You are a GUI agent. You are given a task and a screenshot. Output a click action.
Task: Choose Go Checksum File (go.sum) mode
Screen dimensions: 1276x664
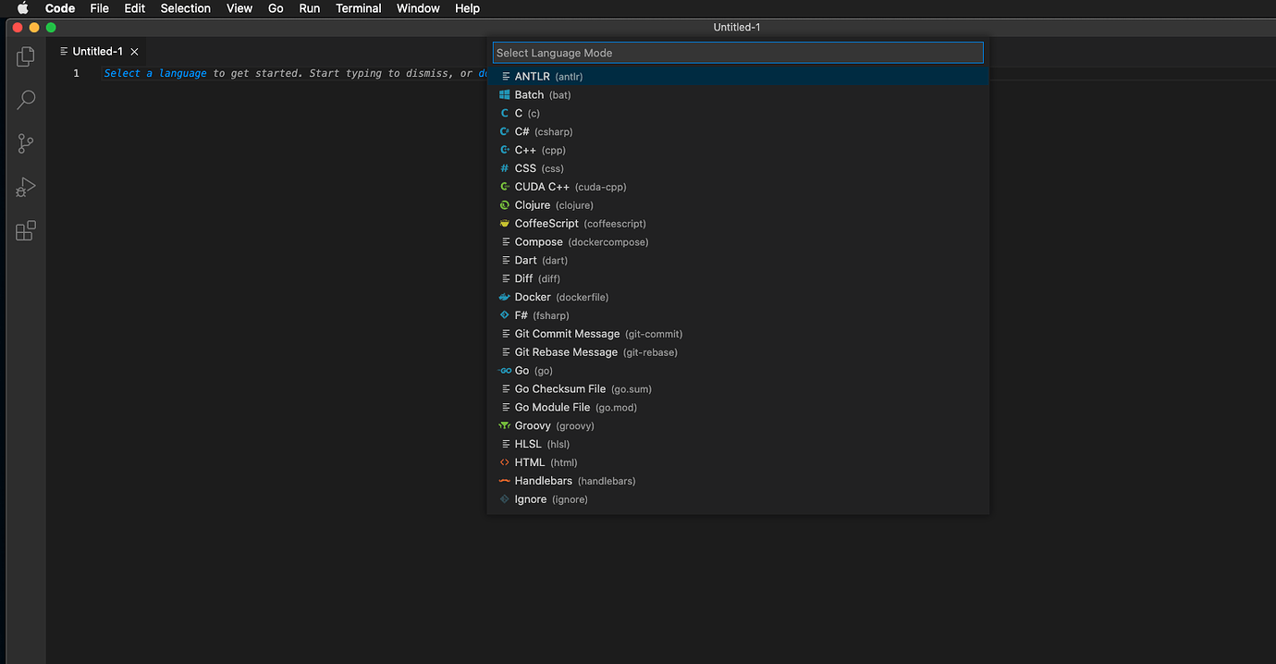tap(738, 389)
